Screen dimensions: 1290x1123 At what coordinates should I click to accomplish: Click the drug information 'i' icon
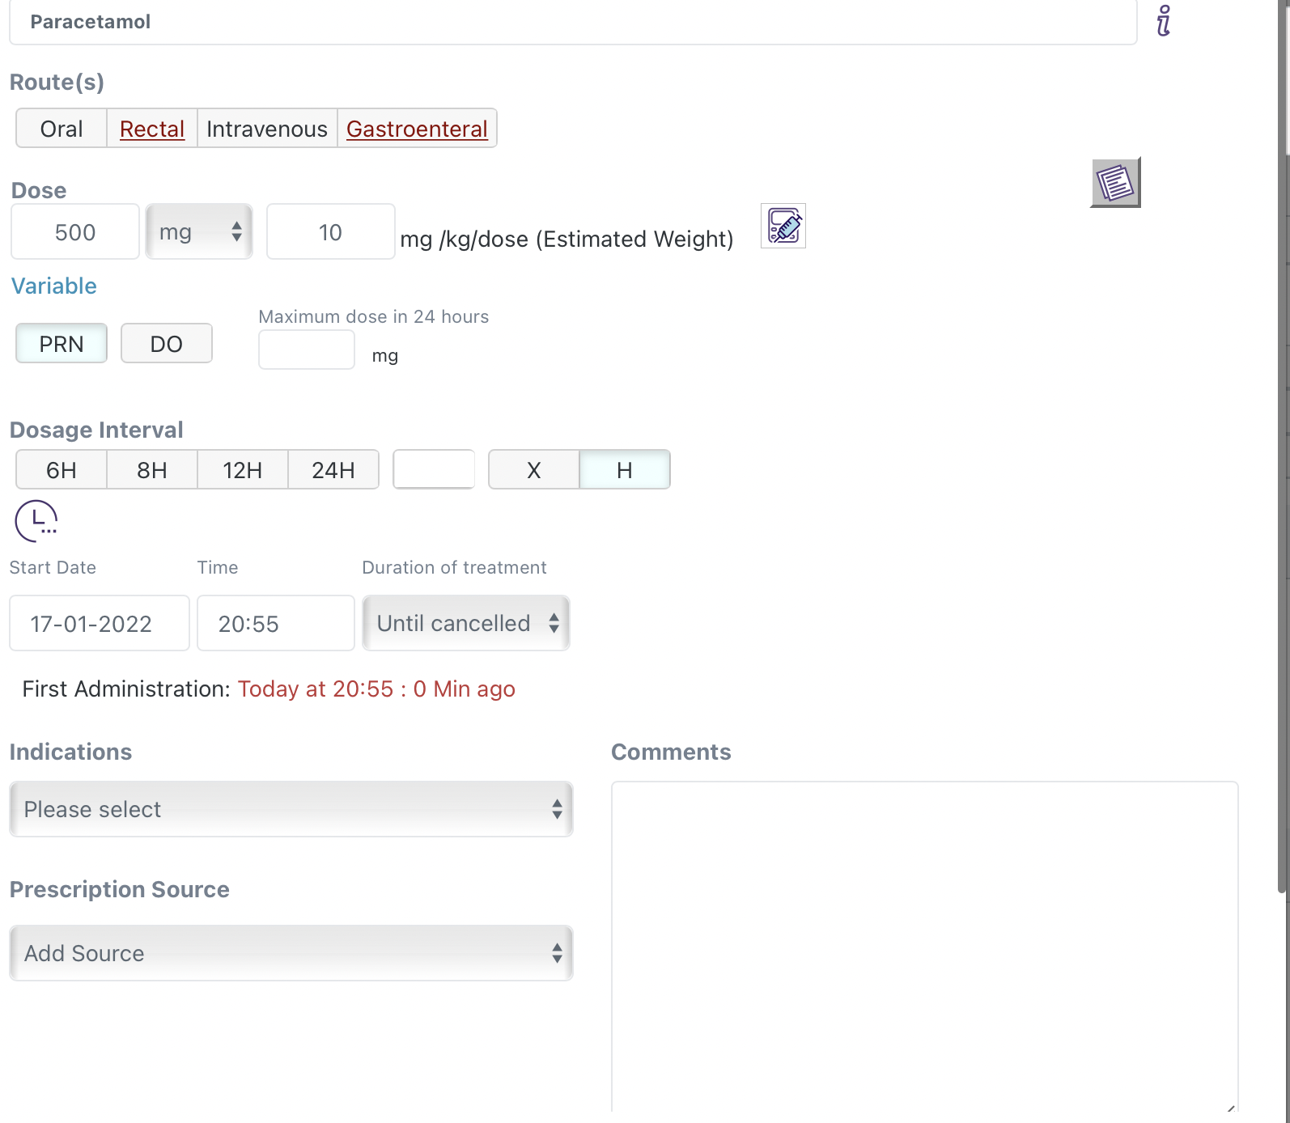coord(1164,21)
